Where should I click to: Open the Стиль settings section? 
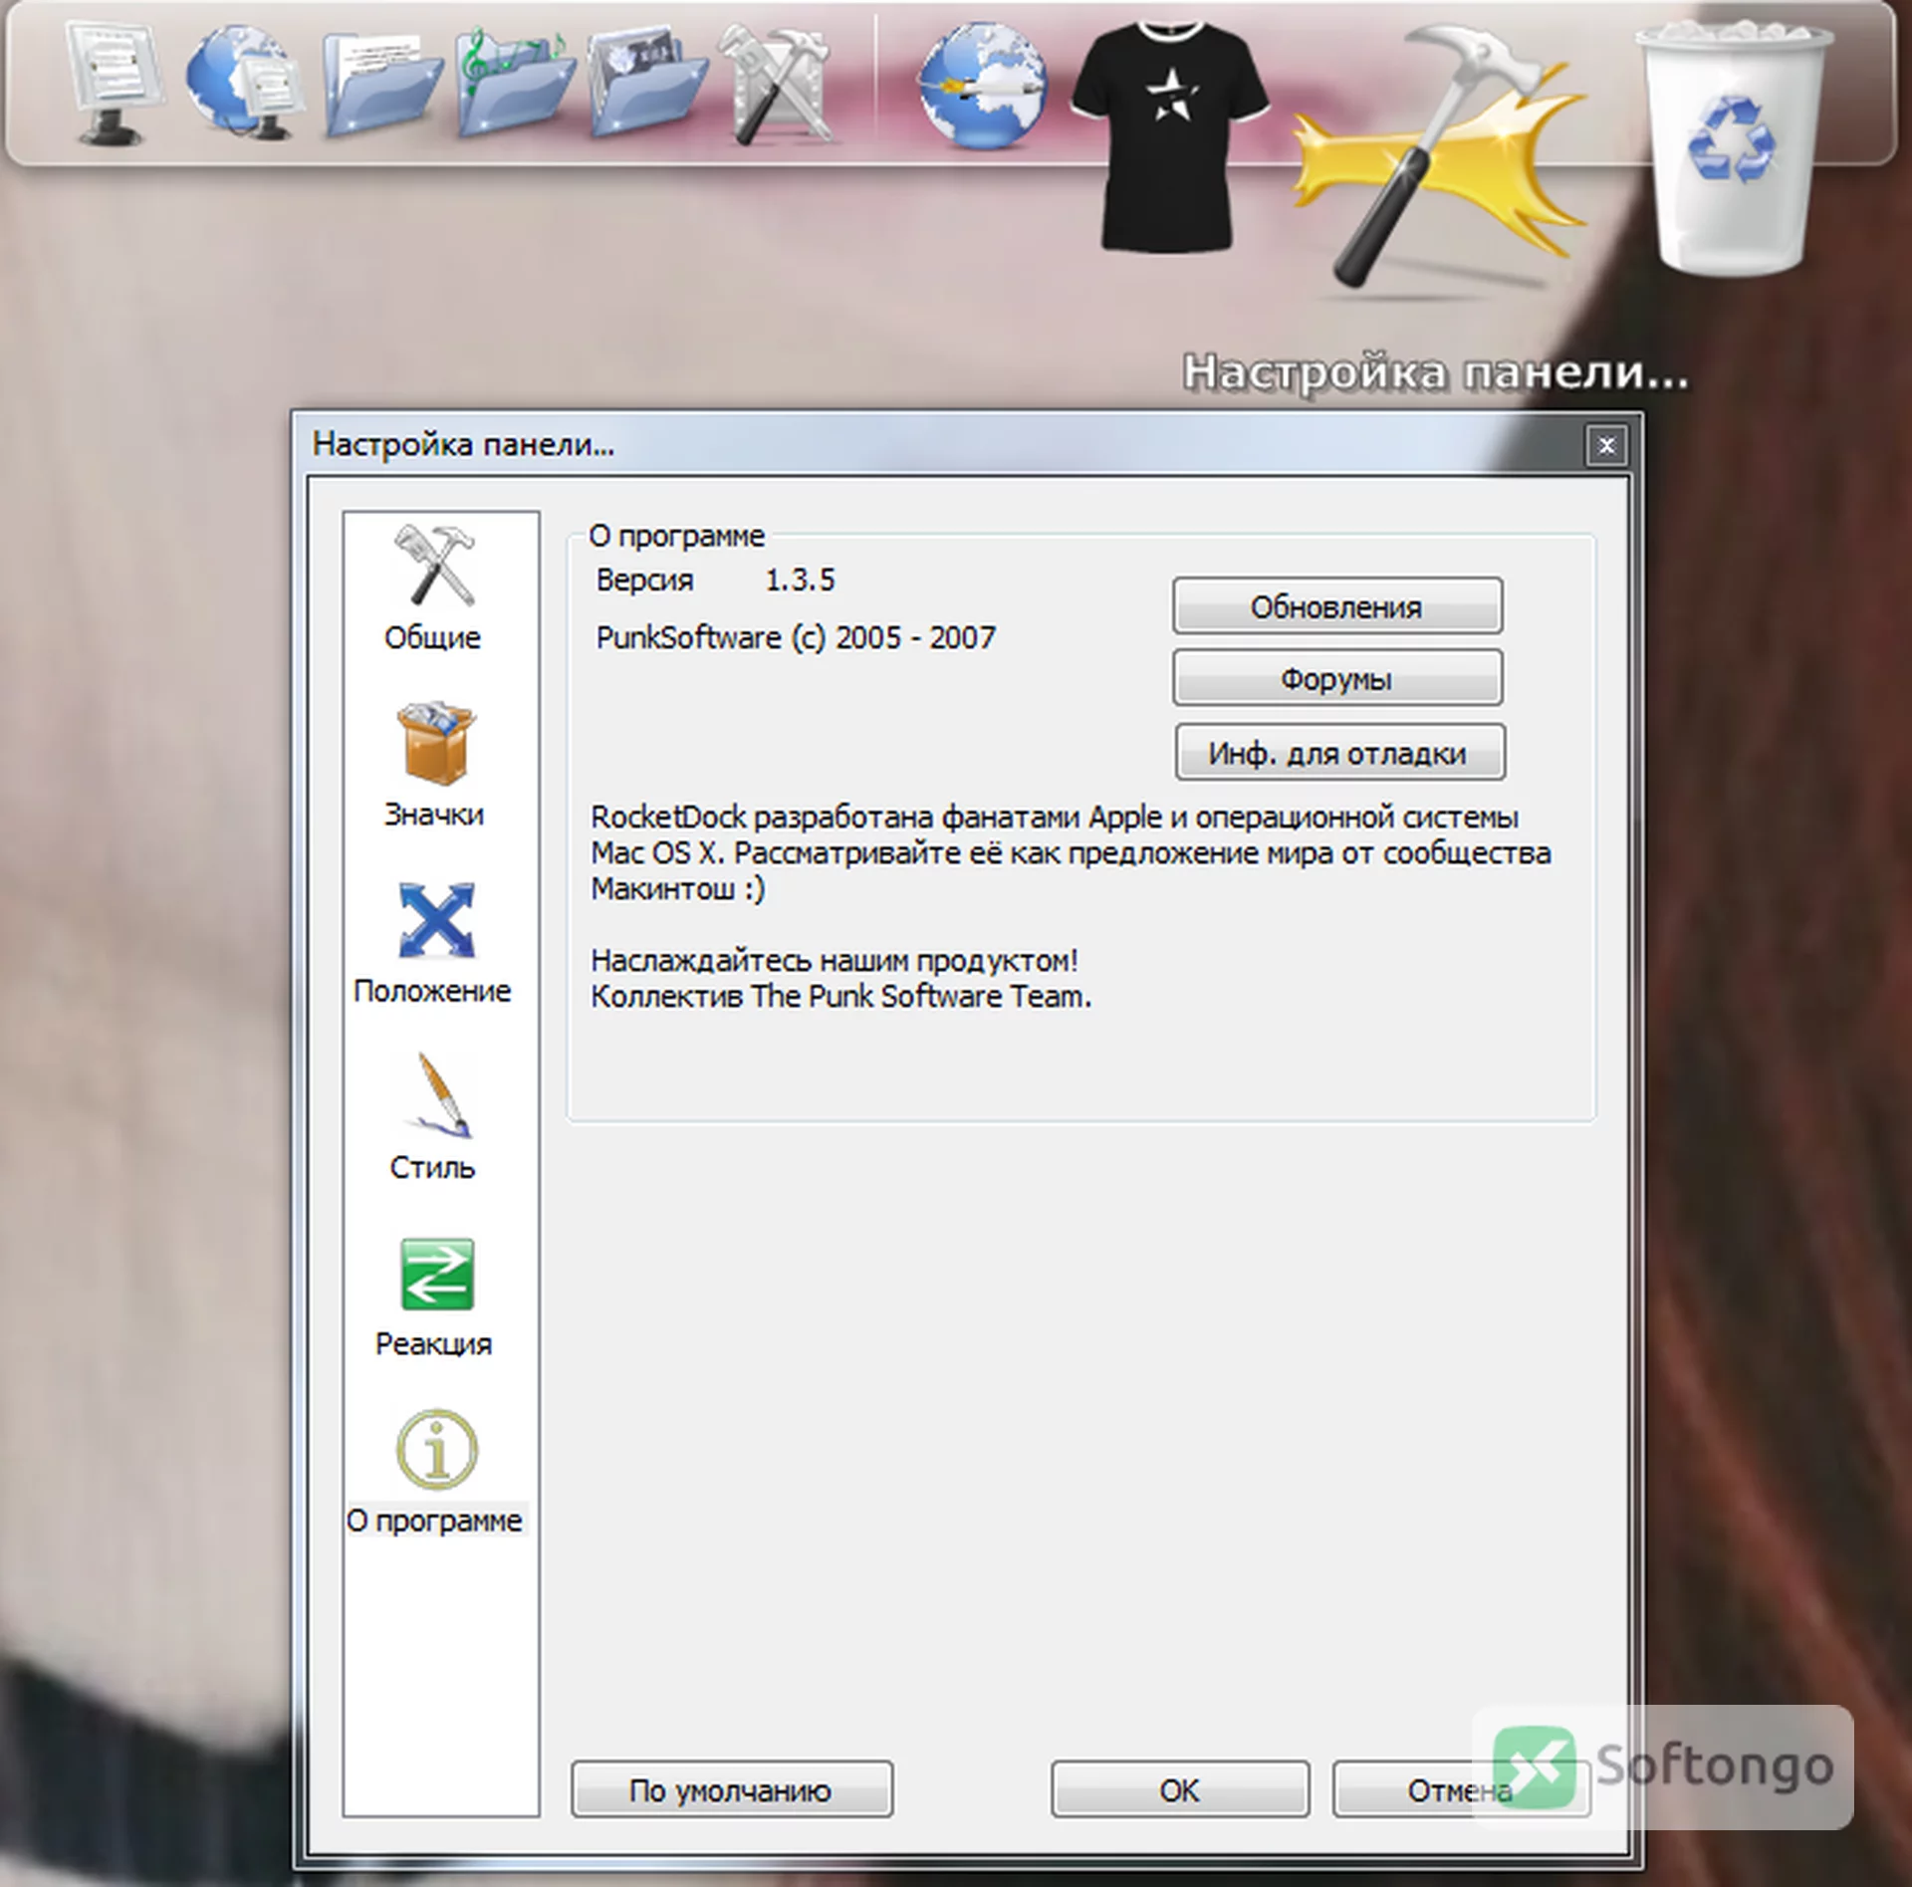click(433, 1117)
